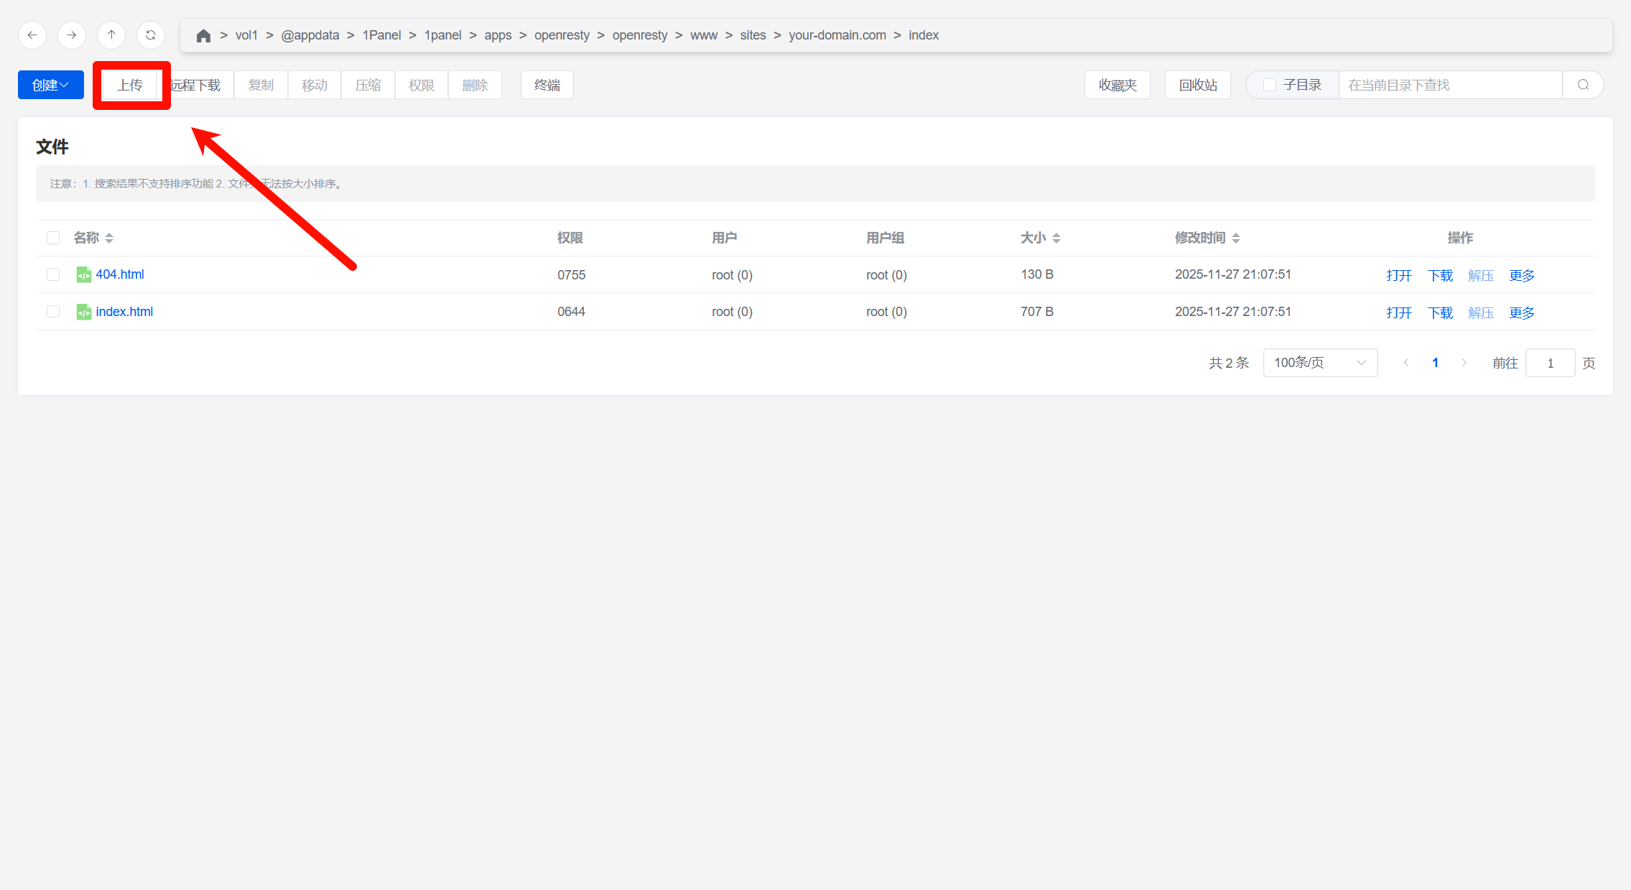This screenshot has width=1631, height=890.
Task: Open the 终端 terminal button
Action: 547,85
